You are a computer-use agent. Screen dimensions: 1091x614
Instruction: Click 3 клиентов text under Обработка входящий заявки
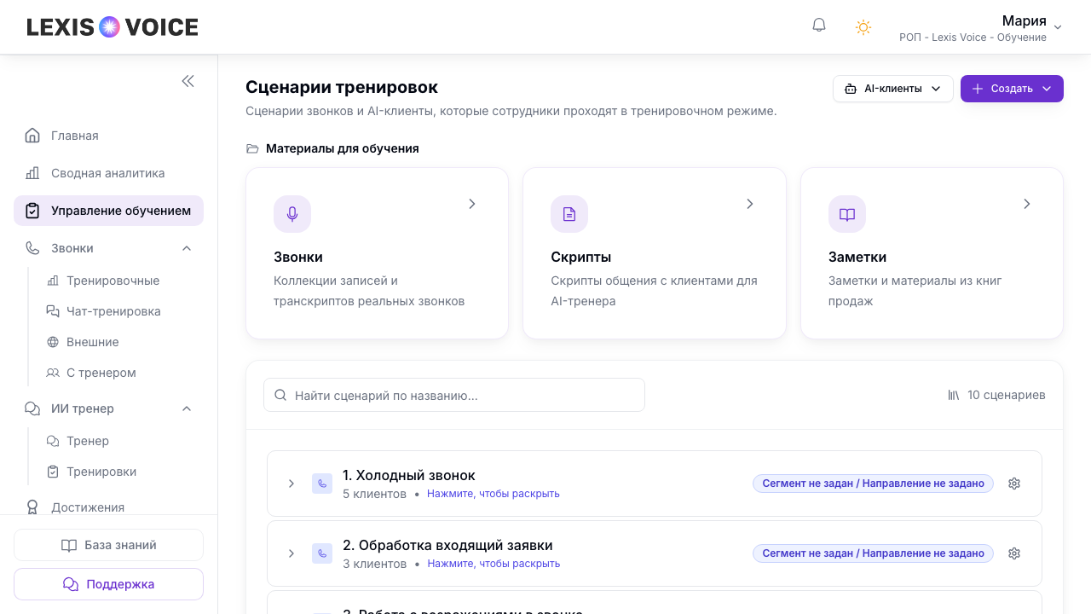coord(374,564)
